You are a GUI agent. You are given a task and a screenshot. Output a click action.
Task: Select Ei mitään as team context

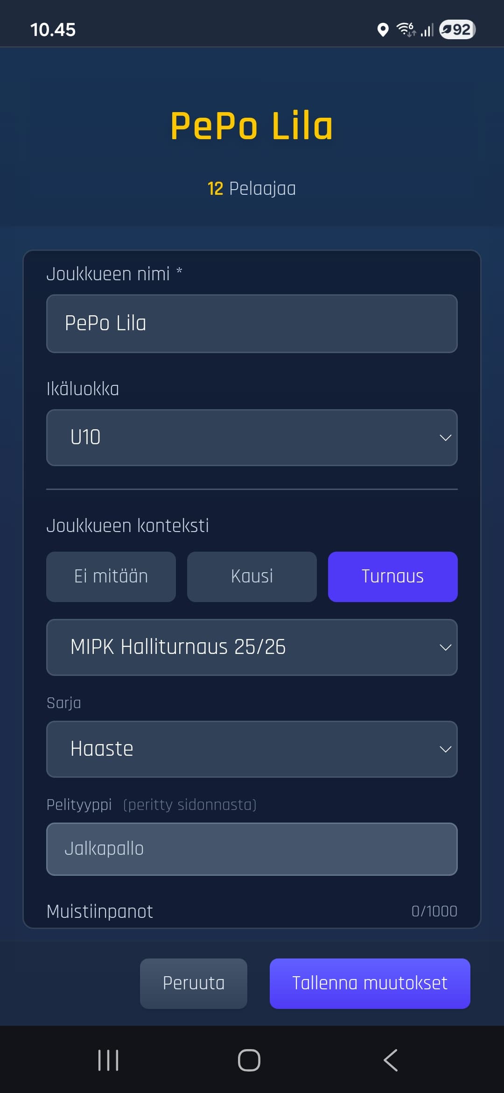pyautogui.click(x=111, y=576)
